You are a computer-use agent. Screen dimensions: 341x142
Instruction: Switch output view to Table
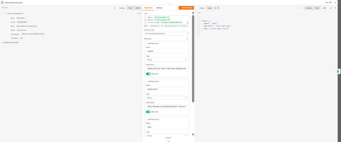point(317,8)
